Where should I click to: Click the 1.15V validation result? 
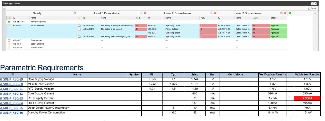[307, 79]
